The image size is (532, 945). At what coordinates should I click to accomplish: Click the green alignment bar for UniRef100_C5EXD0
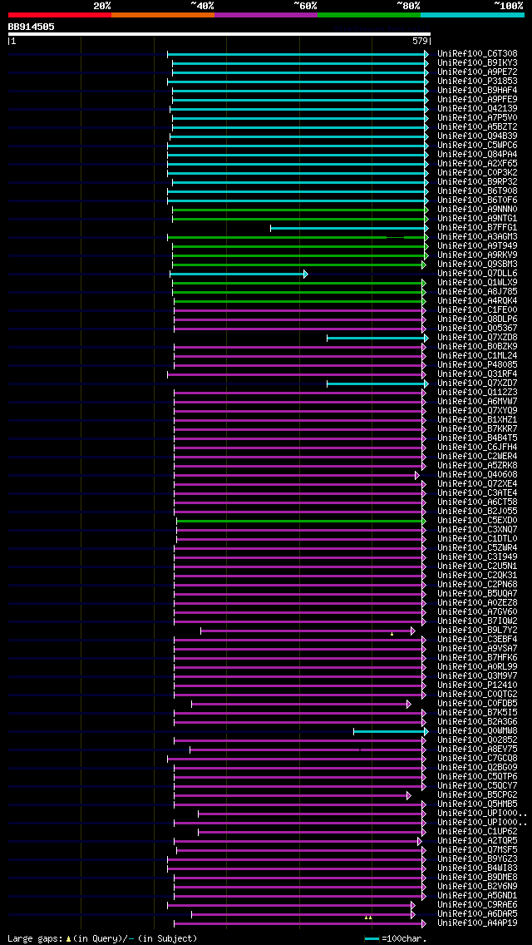301,522
